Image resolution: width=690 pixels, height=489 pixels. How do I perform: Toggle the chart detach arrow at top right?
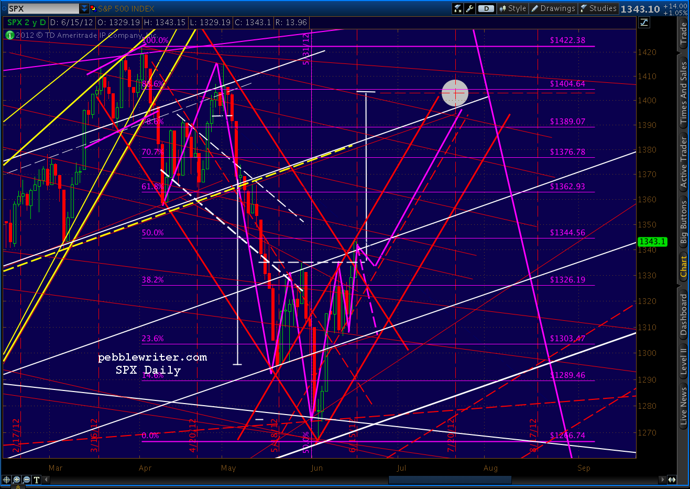point(644,22)
